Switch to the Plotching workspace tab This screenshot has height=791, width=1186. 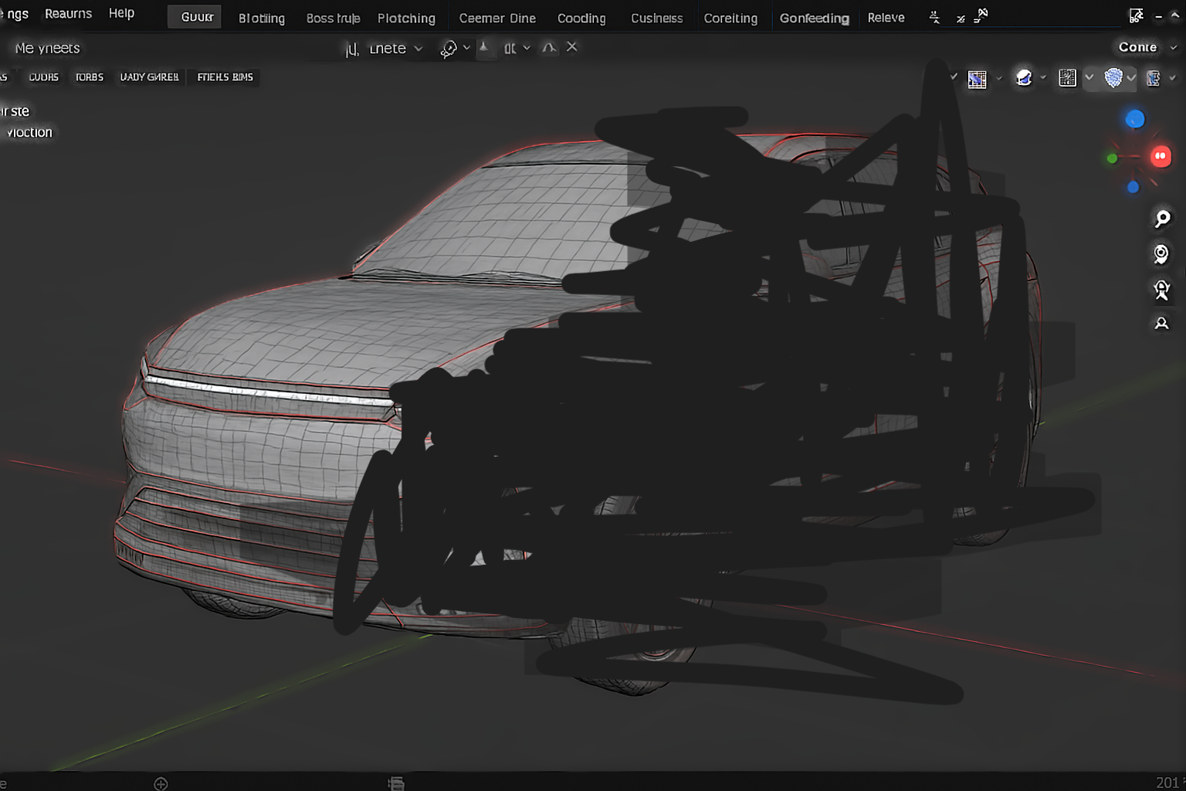[407, 18]
